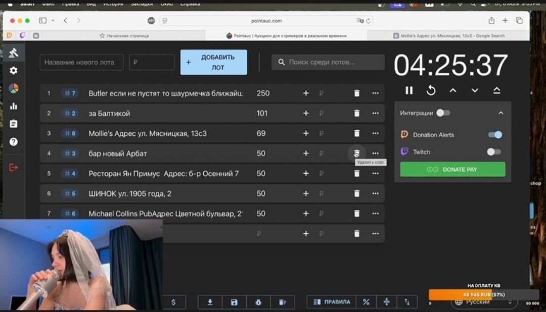Add amount to Michael Collins Pub lot
Viewport: 546px width, 312px height.
(306, 214)
